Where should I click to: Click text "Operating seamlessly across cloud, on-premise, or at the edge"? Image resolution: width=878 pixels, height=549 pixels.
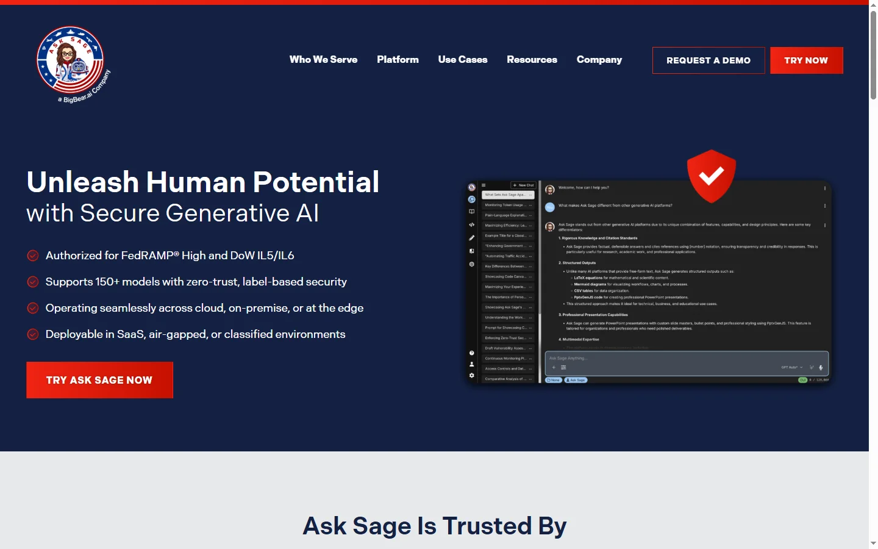[x=204, y=308]
